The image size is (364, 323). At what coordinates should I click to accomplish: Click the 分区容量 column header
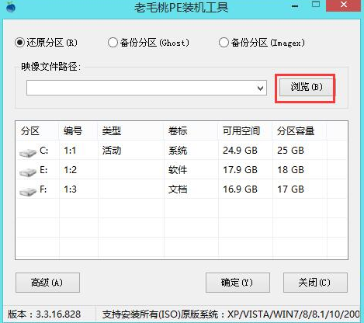point(300,131)
